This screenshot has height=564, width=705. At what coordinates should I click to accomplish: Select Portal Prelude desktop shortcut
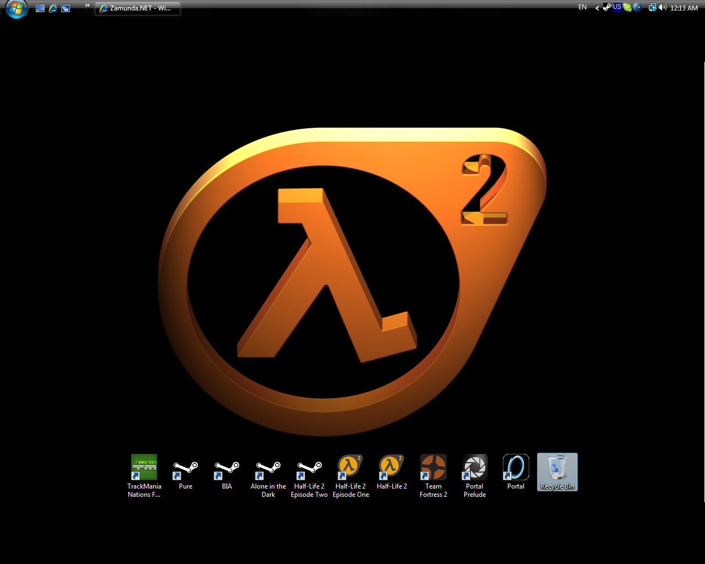(x=475, y=476)
